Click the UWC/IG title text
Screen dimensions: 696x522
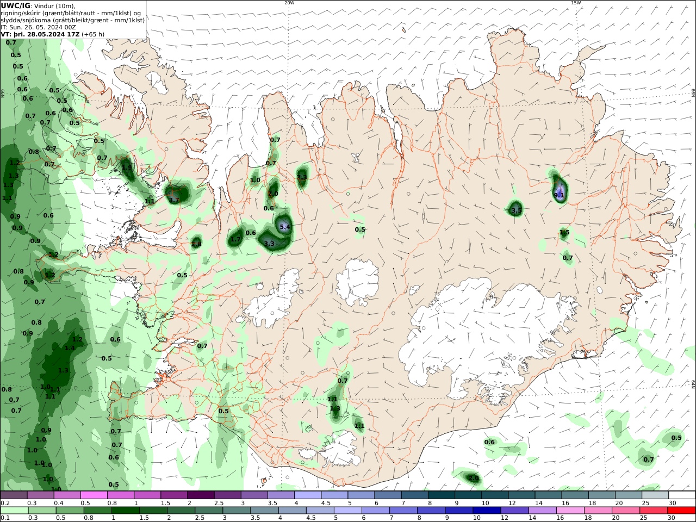point(16,5)
